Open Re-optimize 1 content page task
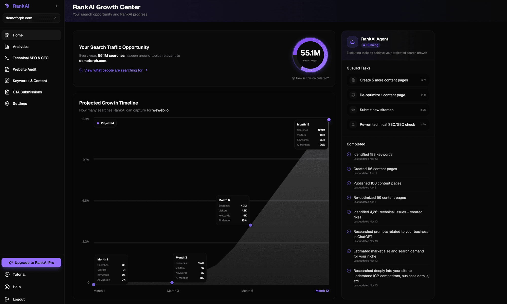This screenshot has width=507, height=304. [388, 95]
